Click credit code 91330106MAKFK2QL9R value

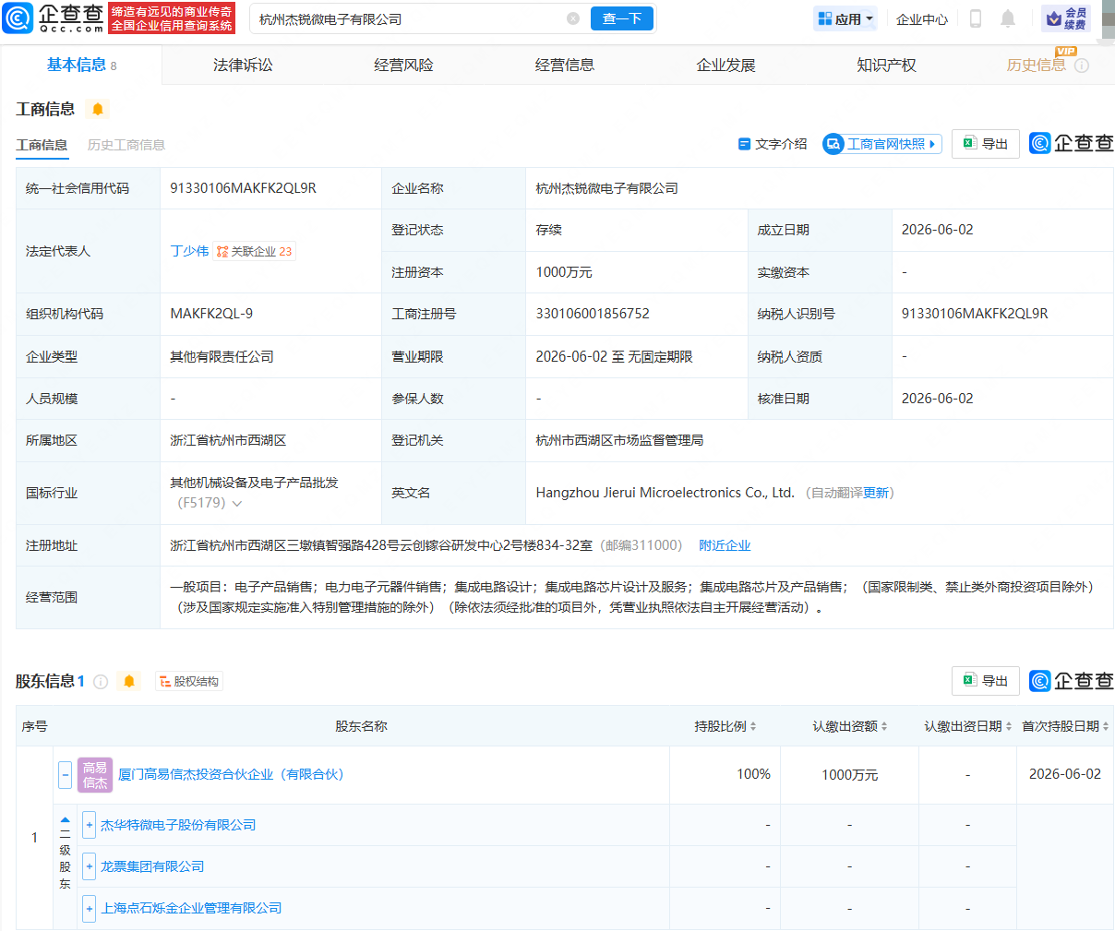pyautogui.click(x=243, y=188)
